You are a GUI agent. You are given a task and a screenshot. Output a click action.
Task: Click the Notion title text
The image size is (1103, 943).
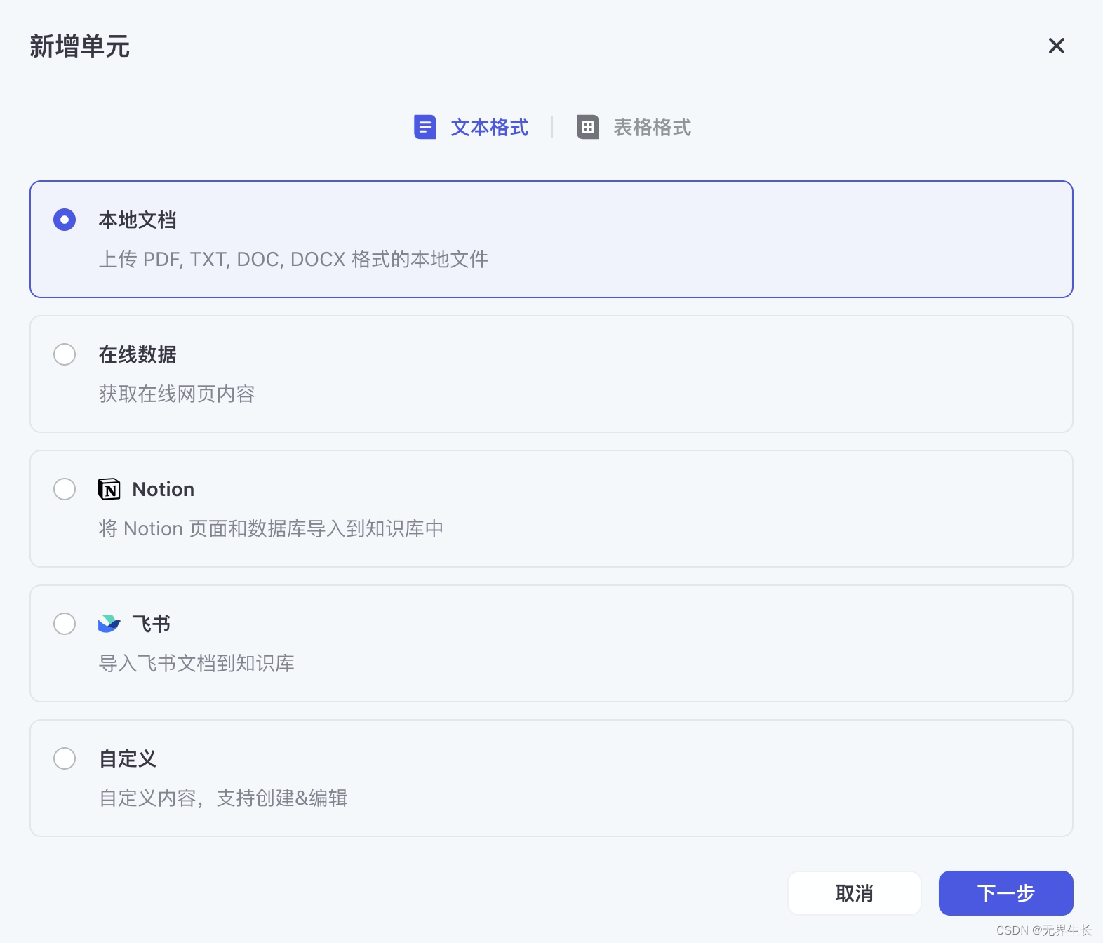pyautogui.click(x=163, y=489)
